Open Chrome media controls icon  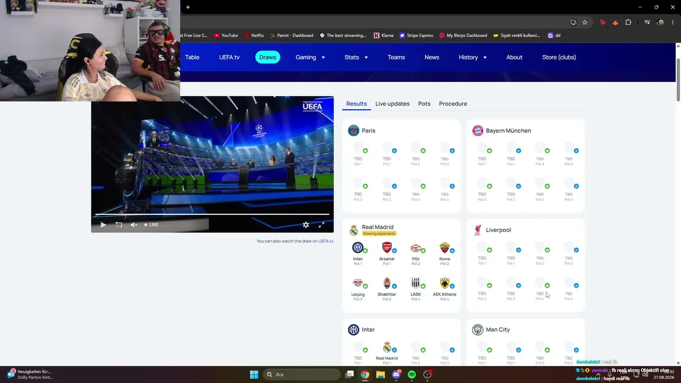[647, 22]
